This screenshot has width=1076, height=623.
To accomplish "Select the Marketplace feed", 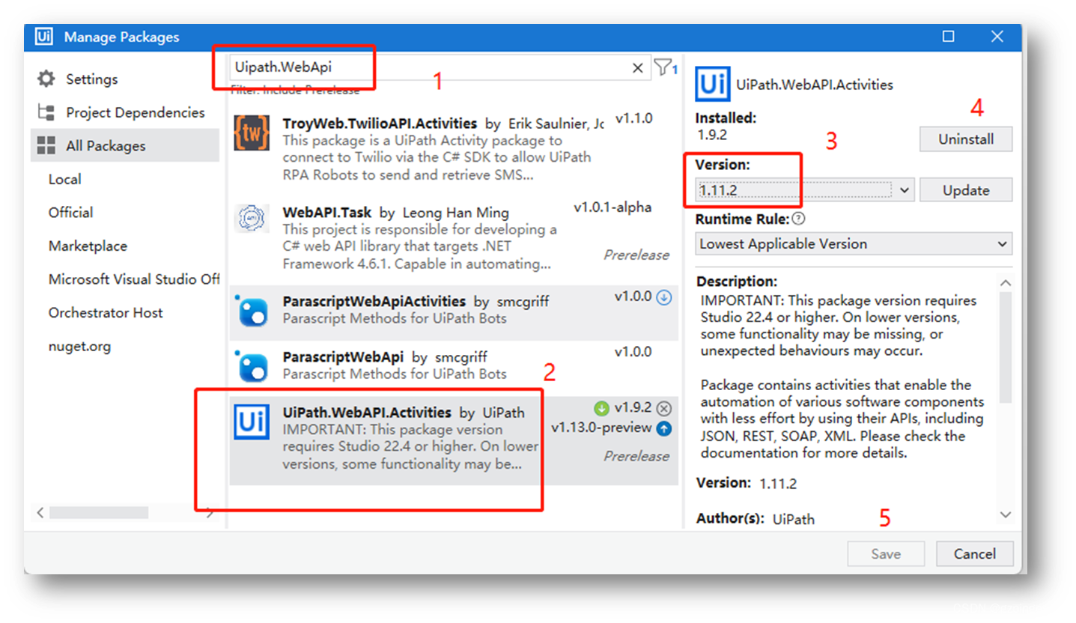I will coord(88,246).
